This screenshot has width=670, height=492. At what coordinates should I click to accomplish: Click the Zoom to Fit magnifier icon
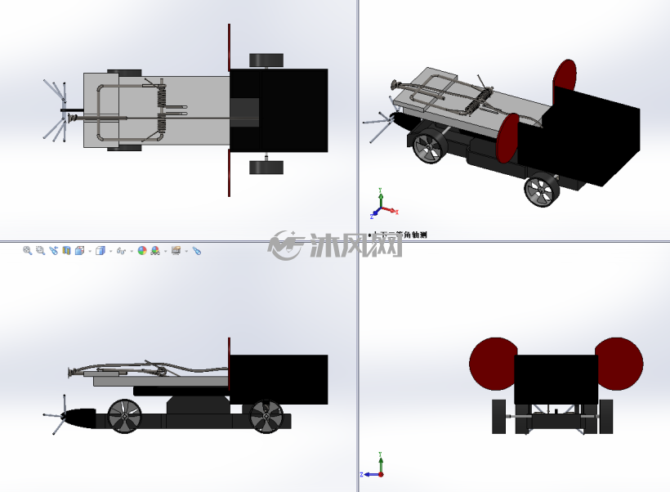point(27,251)
